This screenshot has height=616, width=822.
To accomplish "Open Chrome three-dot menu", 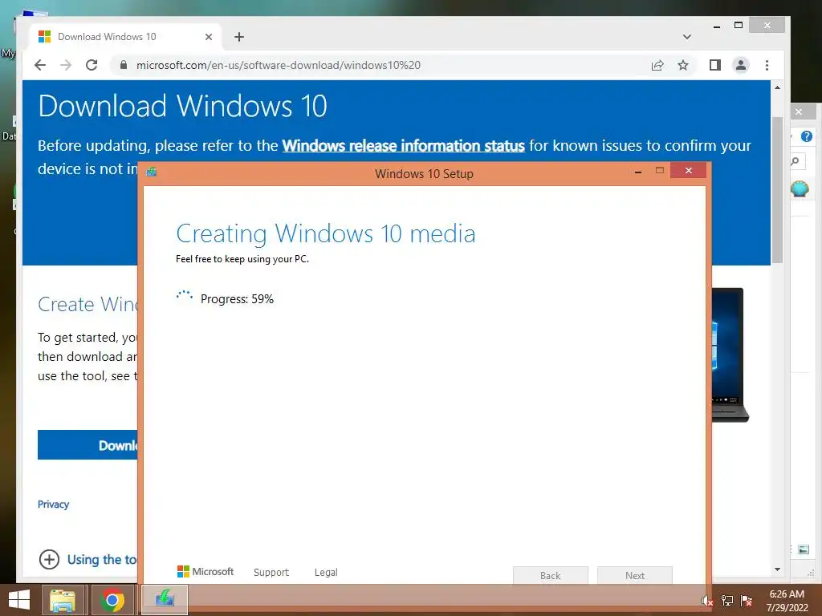I will click(767, 65).
